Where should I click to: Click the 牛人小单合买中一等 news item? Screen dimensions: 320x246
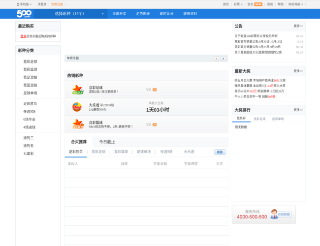[255, 96]
